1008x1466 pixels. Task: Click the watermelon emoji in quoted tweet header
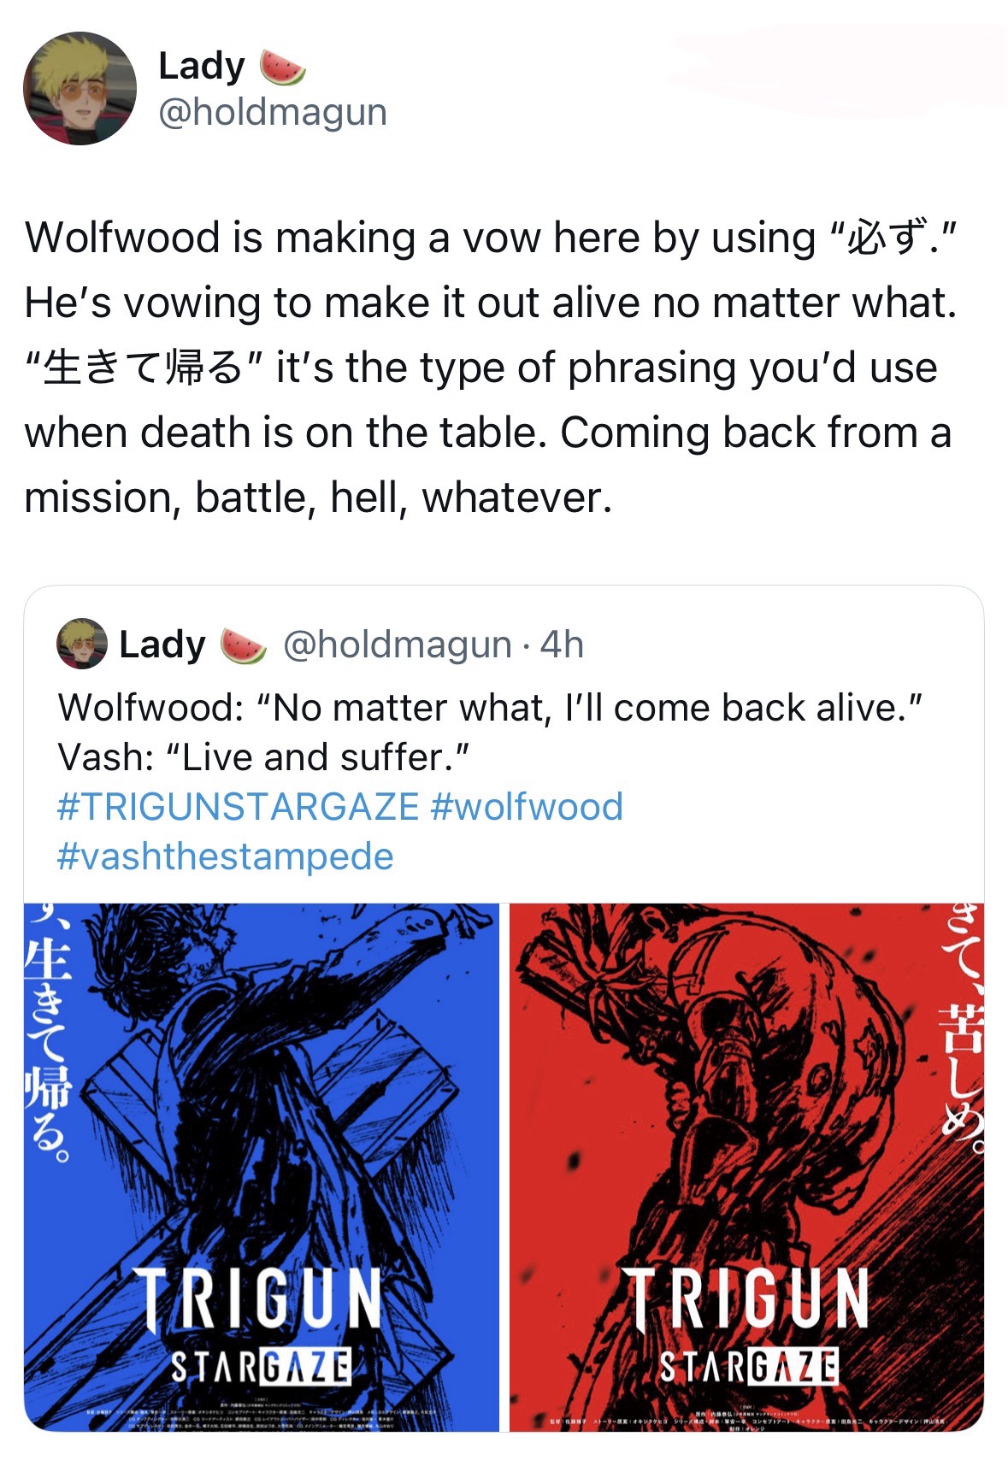[244, 645]
